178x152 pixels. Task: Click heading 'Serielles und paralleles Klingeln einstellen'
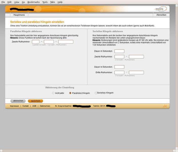click(37, 22)
